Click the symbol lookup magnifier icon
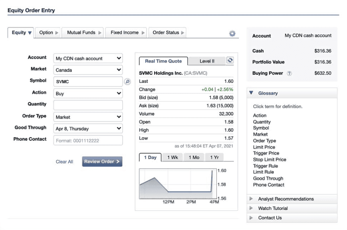The width and height of the screenshot is (347, 230). click(x=127, y=82)
